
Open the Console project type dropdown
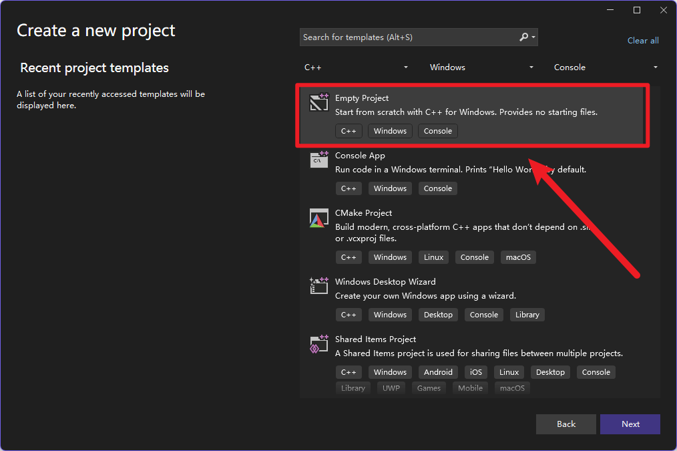(x=606, y=67)
